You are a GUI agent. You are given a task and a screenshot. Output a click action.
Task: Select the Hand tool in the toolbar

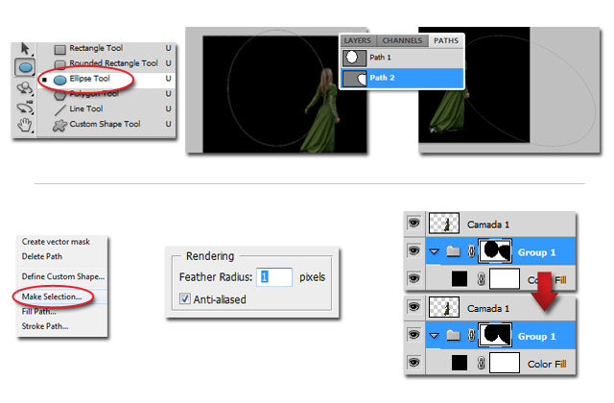(x=25, y=126)
